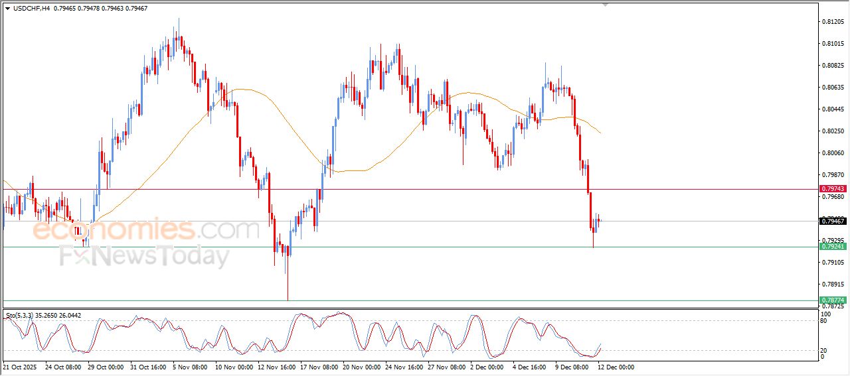850x376 pixels.
Task: Click the 0.80060 price scale value
Action: point(833,153)
